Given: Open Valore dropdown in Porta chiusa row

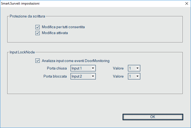Looking at the screenshot, I should (x=137, y=68).
